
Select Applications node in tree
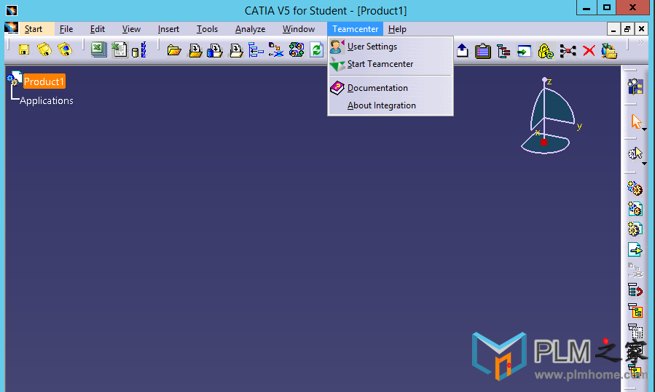pyautogui.click(x=47, y=100)
